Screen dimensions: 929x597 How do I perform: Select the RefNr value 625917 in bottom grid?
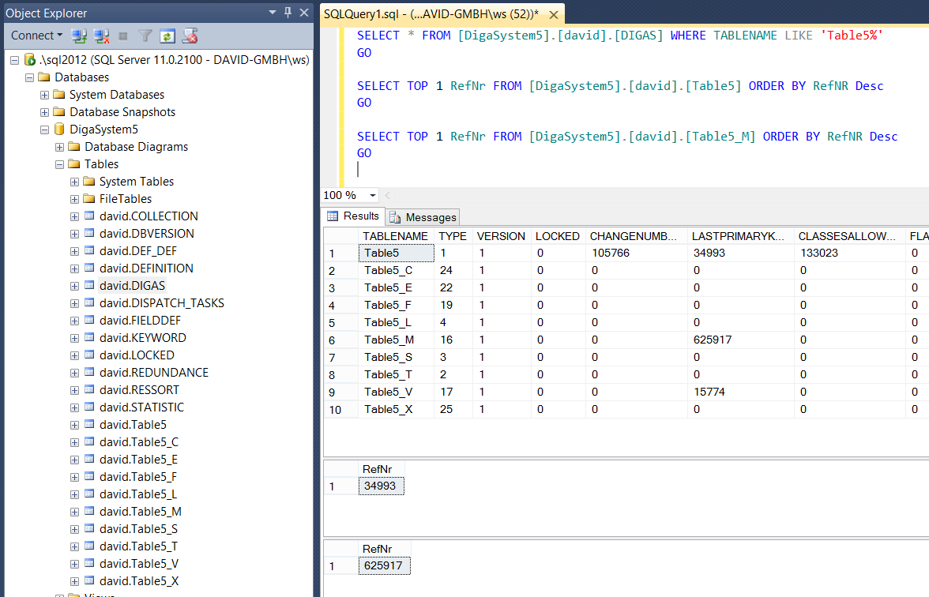coord(384,565)
